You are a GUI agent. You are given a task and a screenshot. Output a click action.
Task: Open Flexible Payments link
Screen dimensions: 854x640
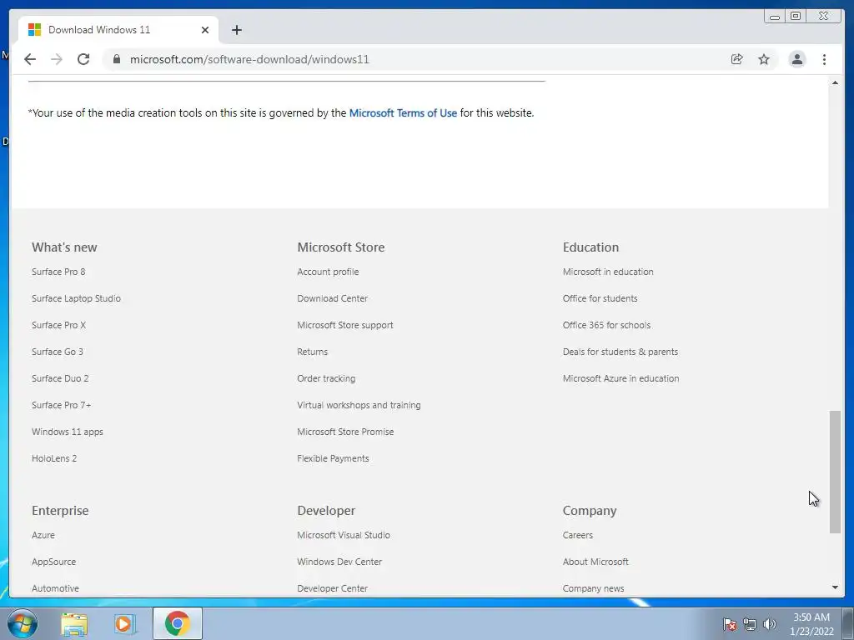click(334, 458)
